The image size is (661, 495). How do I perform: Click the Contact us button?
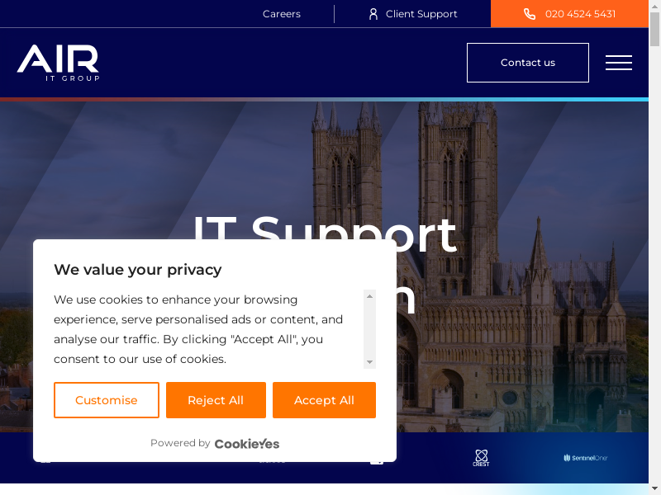[x=528, y=63]
